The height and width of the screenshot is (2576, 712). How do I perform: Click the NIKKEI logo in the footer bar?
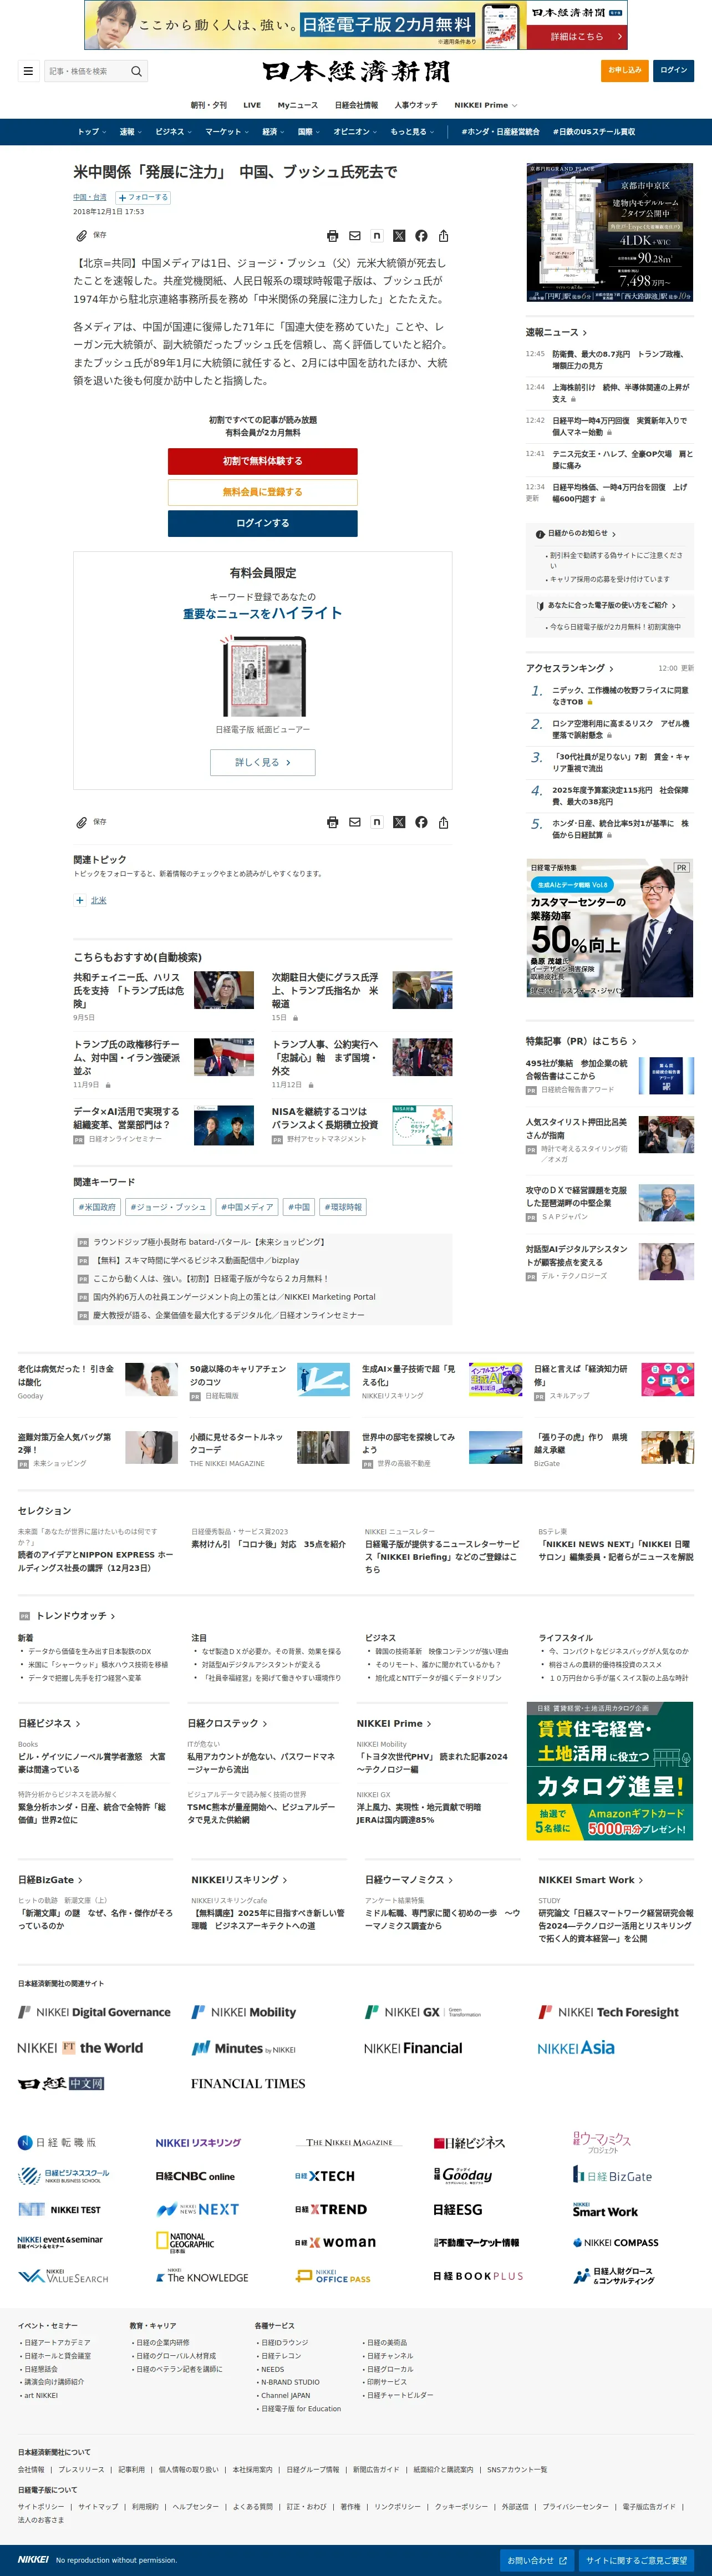click(33, 2559)
